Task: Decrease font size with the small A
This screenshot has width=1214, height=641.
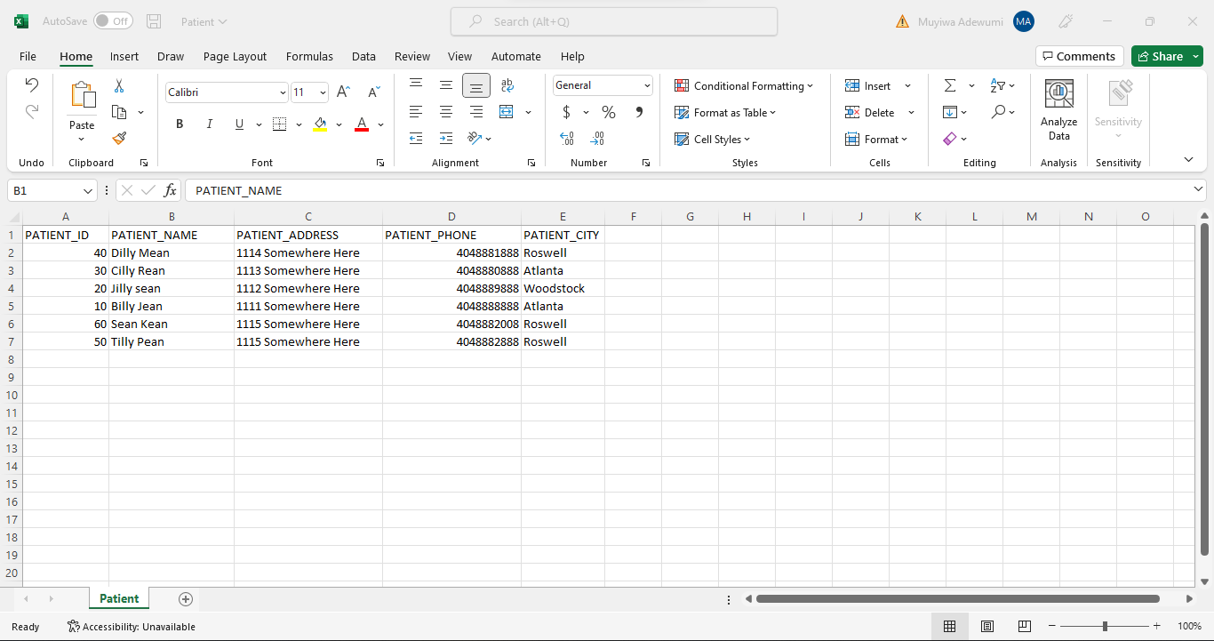Action: pyautogui.click(x=374, y=92)
